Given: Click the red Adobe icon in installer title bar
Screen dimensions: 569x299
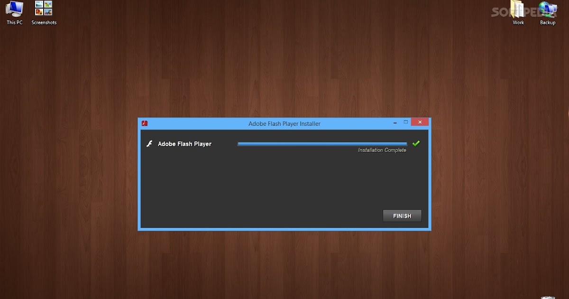Looking at the screenshot, I should (145, 123).
